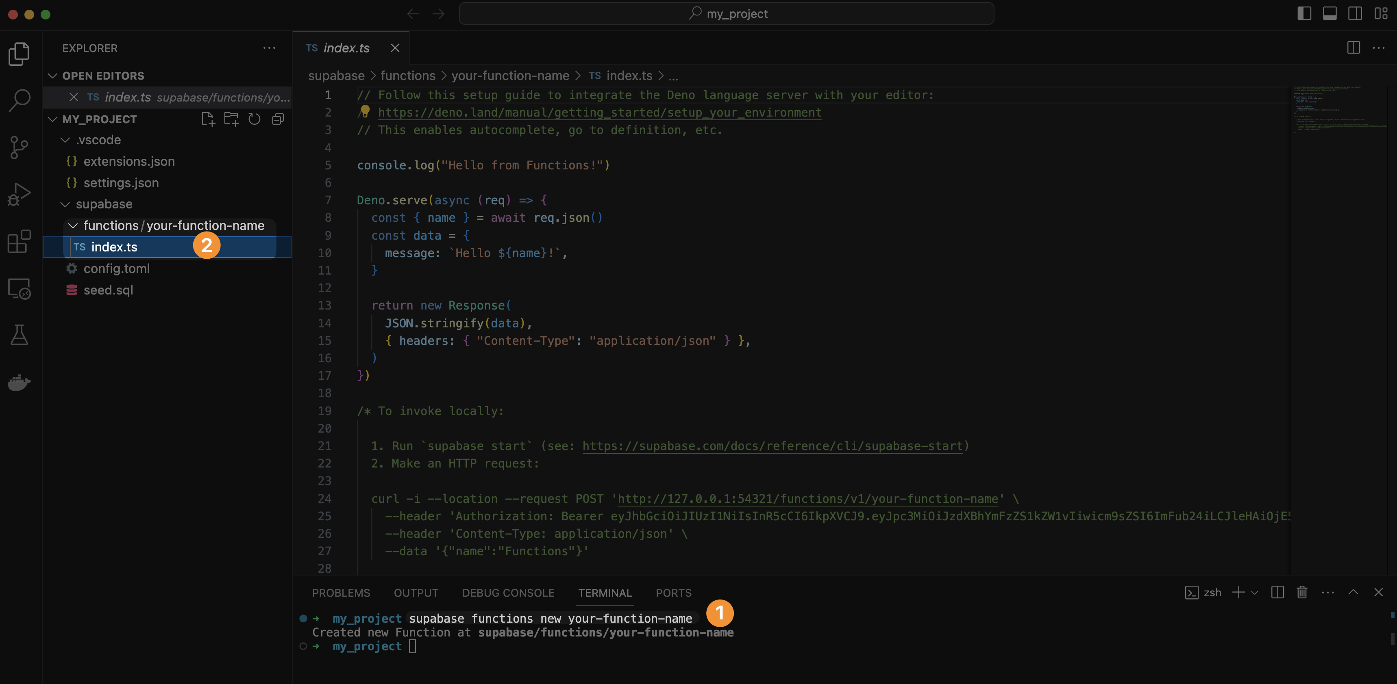
Task: Collapse the supabase folder
Action: tap(65, 204)
